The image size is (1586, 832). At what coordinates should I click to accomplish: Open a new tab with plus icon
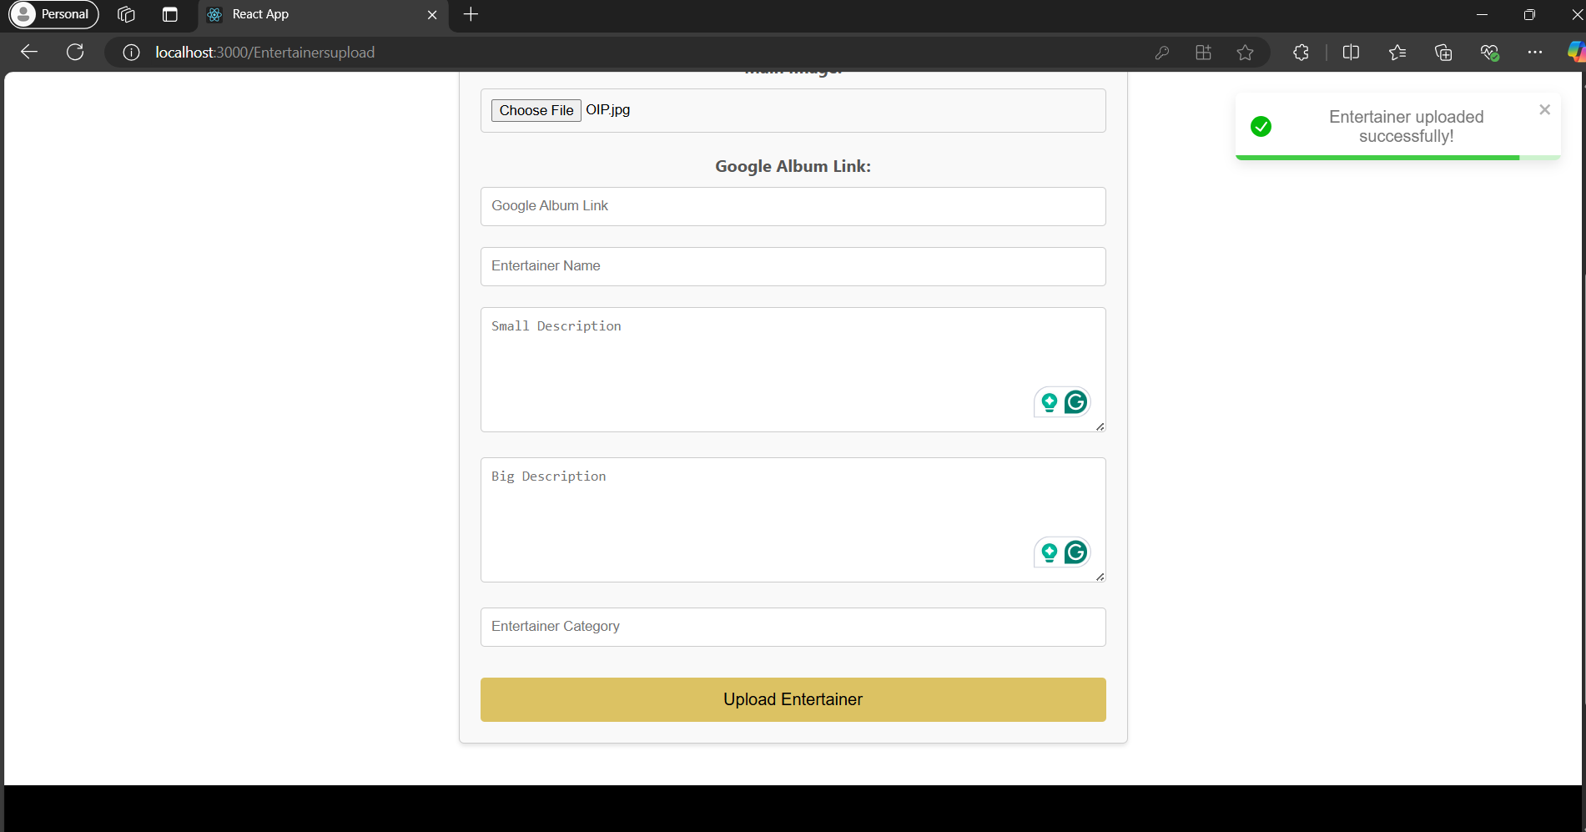pos(471,14)
